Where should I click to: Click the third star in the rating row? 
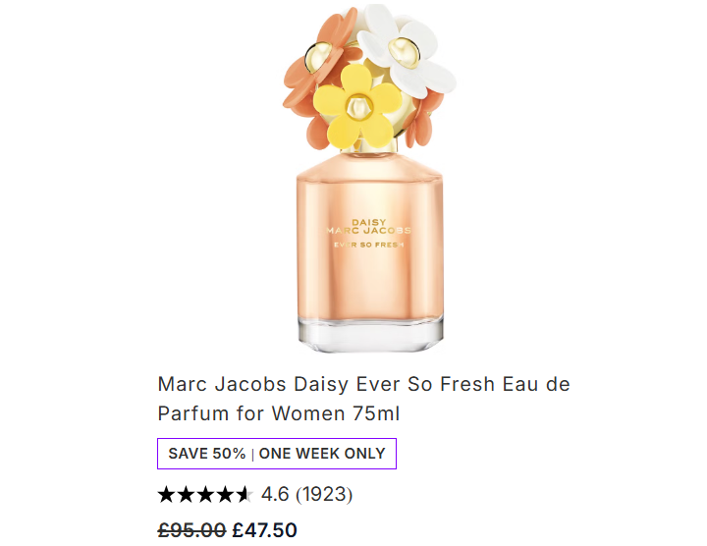[205, 495]
